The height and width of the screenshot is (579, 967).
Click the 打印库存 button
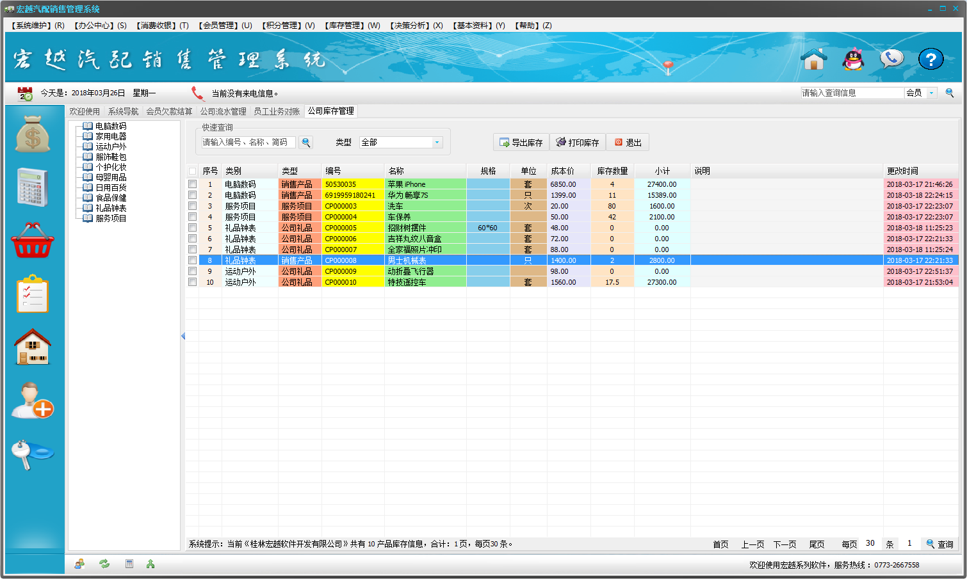point(577,142)
